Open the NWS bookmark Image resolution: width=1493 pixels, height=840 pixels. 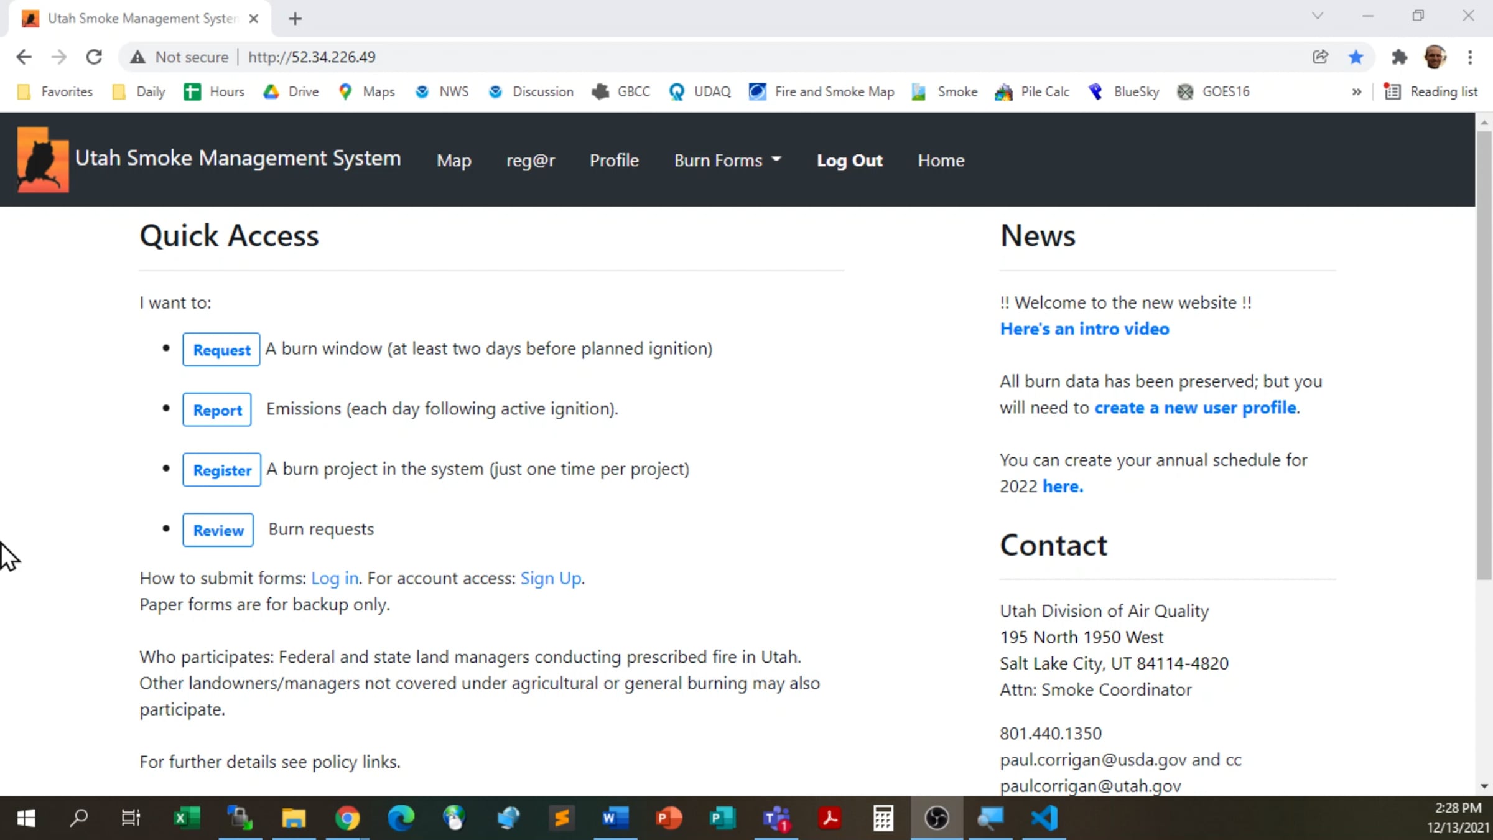[x=442, y=92]
